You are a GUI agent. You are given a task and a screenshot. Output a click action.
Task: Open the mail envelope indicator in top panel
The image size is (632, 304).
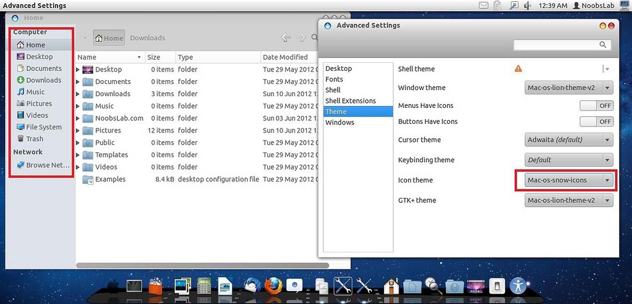point(484,5)
